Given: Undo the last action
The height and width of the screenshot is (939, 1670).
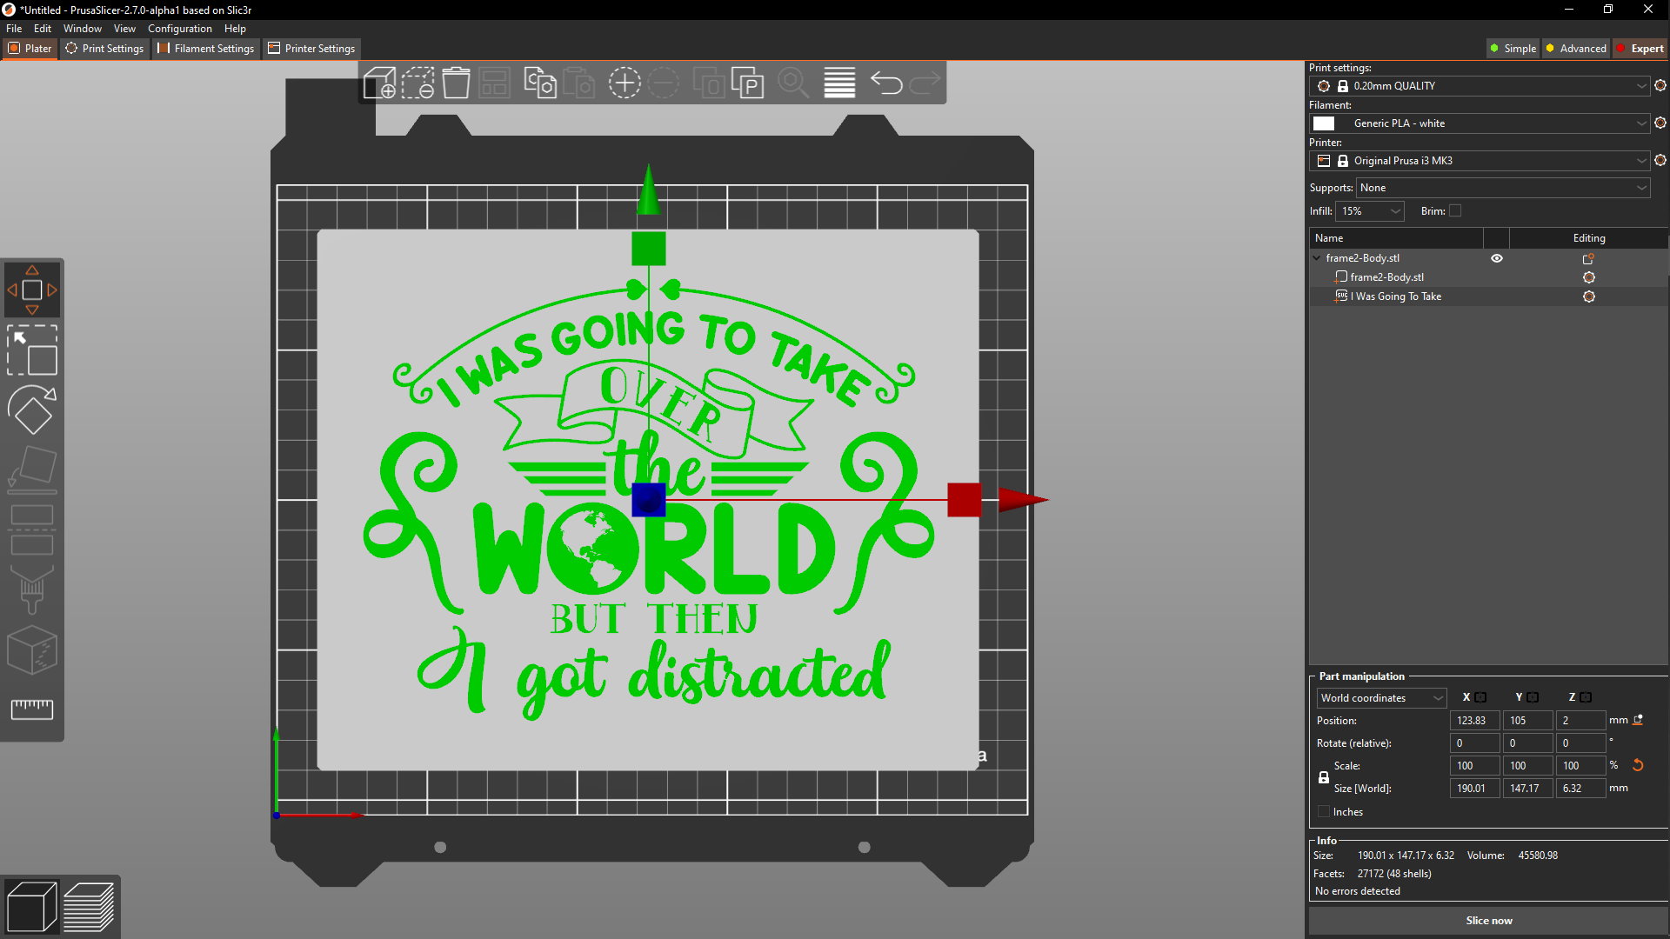Looking at the screenshot, I should pos(886,83).
